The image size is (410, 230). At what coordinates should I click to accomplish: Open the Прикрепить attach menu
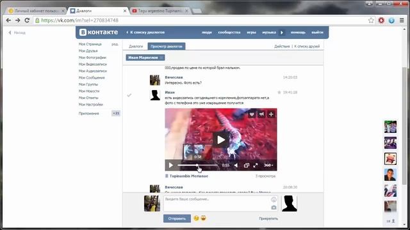tap(268, 218)
